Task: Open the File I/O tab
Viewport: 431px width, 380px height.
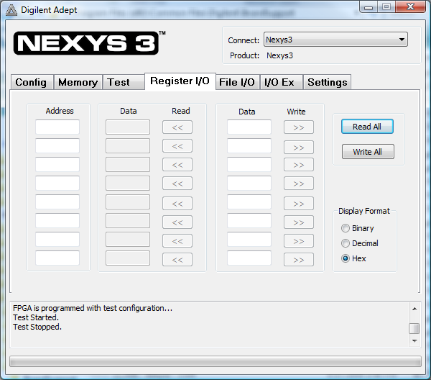Action: (237, 82)
